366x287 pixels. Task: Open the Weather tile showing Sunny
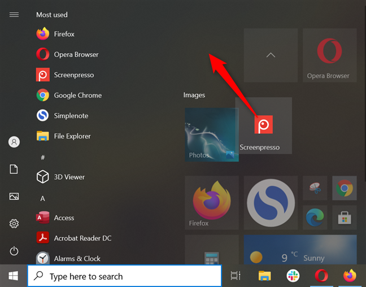pos(300,250)
